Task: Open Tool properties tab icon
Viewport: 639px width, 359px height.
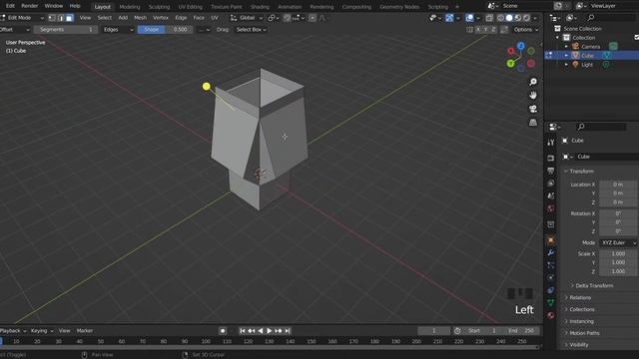Action: [x=550, y=142]
